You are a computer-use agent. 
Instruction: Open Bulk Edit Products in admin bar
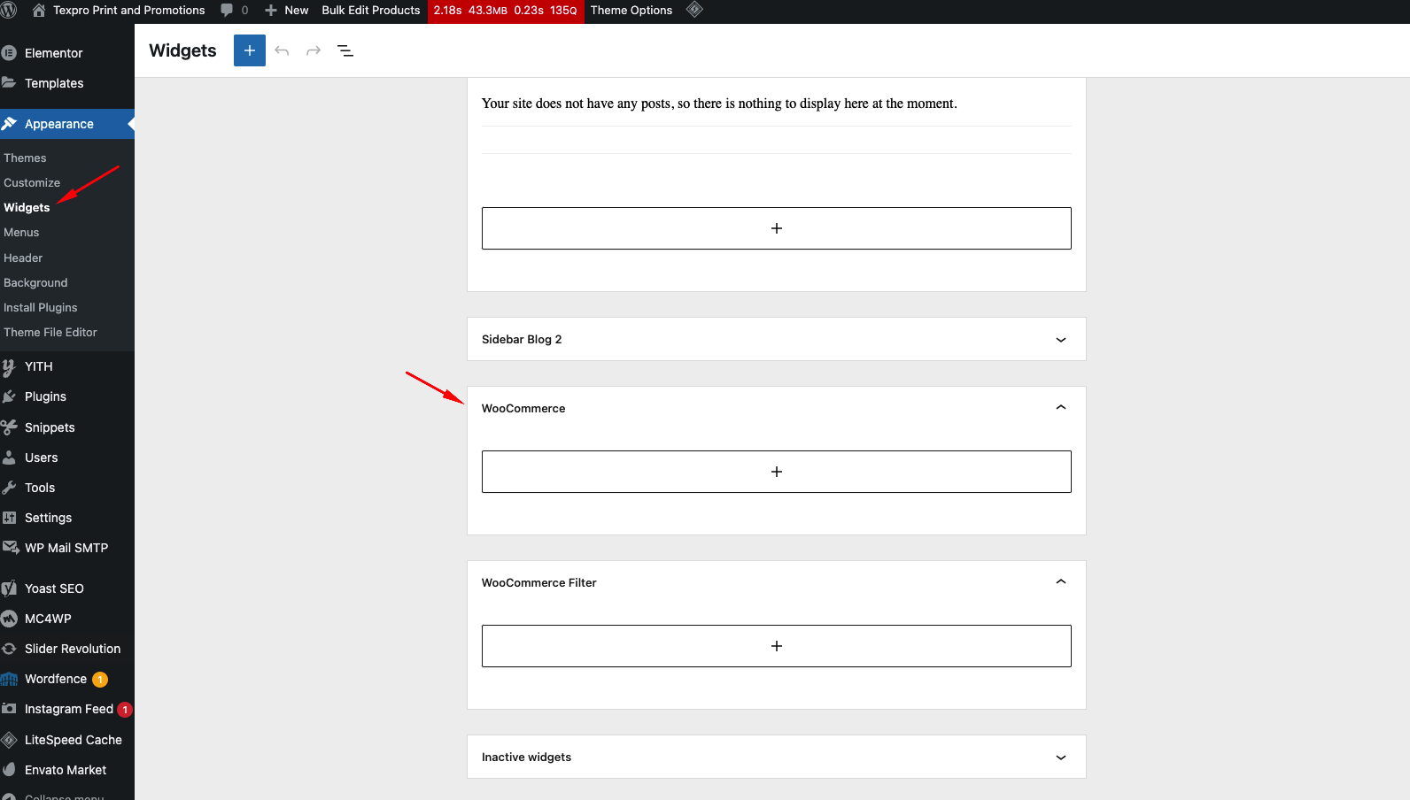371,11
